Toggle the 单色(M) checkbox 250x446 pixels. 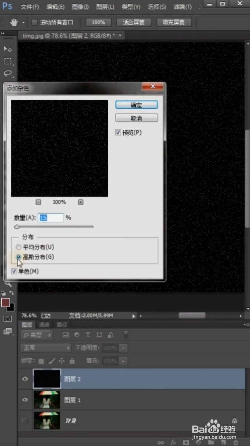(x=14, y=271)
